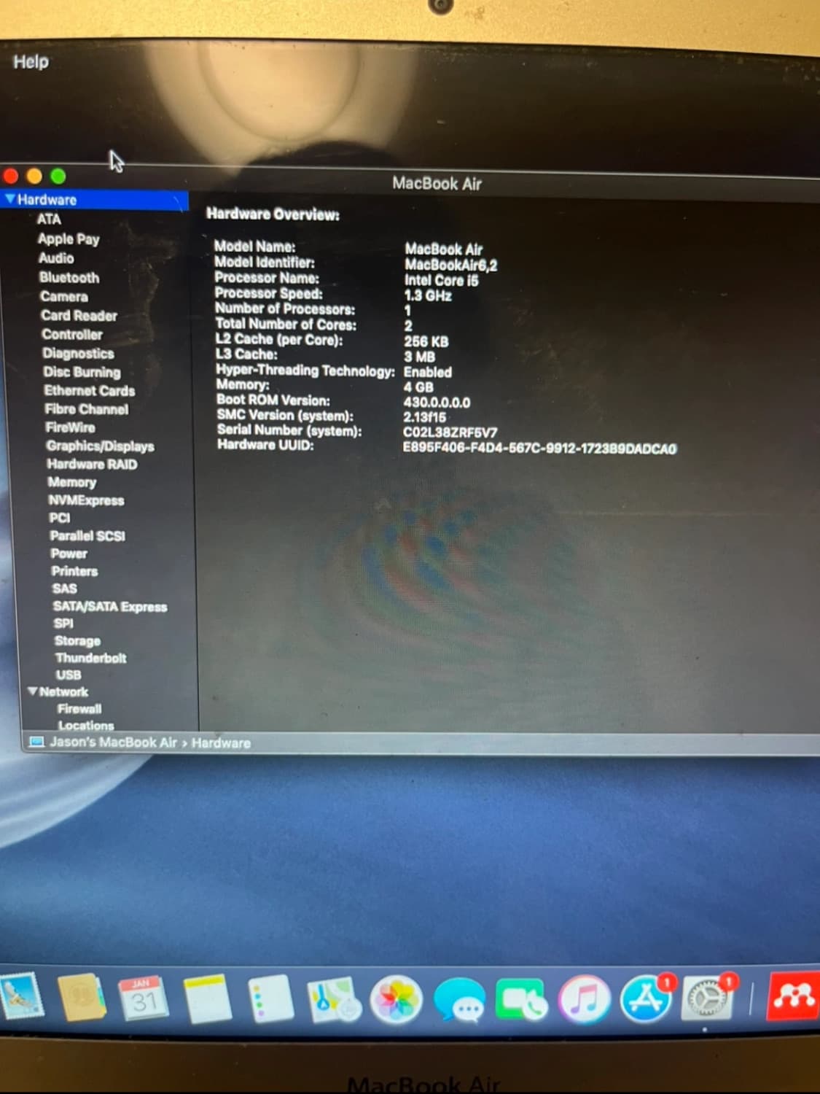This screenshot has width=820, height=1094.
Task: Click the 4 GB memory value
Action: 418,387
